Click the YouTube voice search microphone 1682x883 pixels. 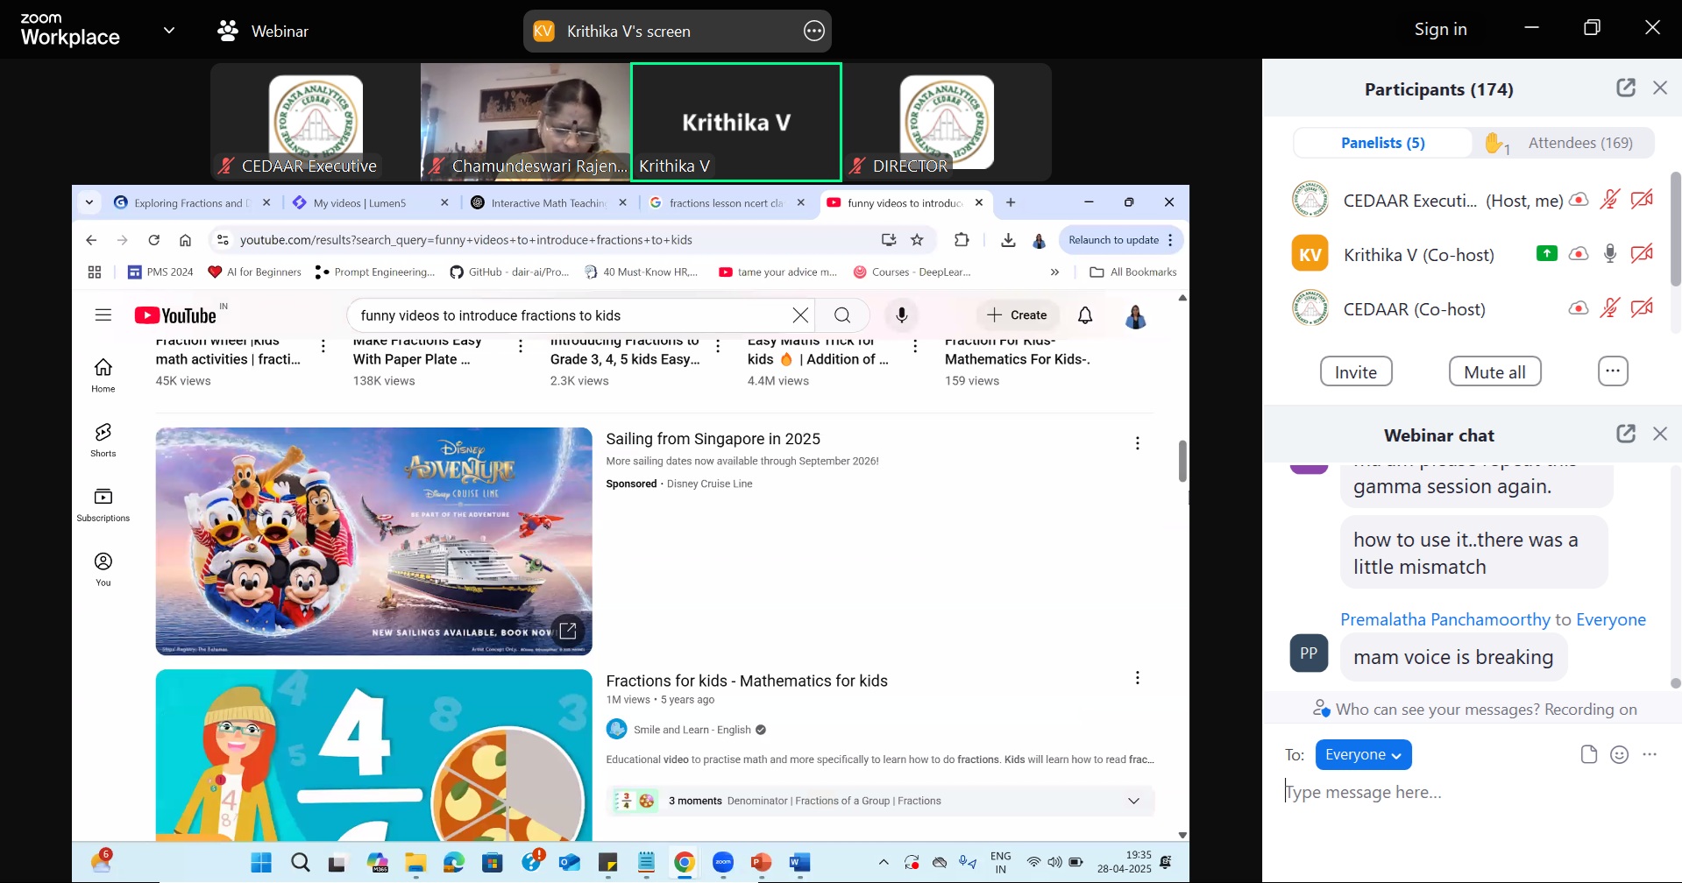pos(901,315)
